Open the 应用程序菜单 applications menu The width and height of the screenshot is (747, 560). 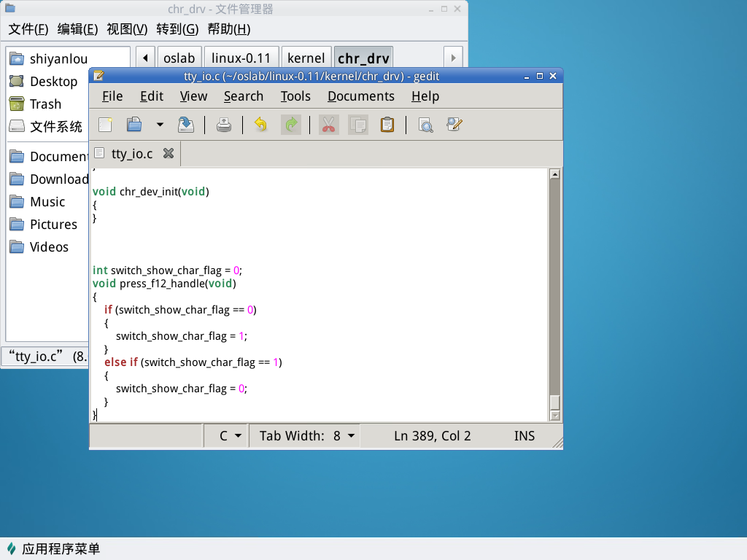tap(53, 549)
